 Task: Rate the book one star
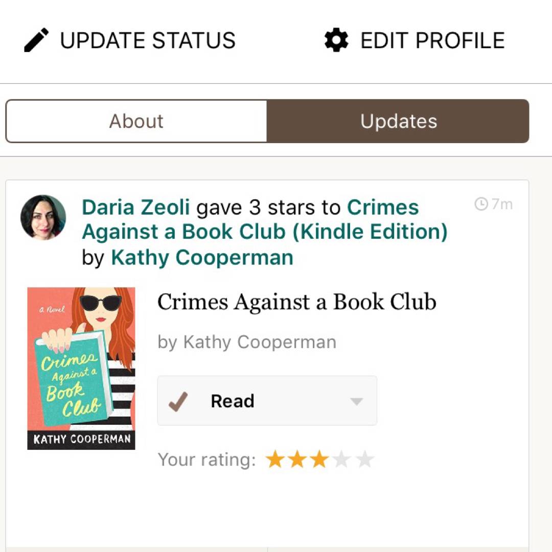[x=275, y=459]
